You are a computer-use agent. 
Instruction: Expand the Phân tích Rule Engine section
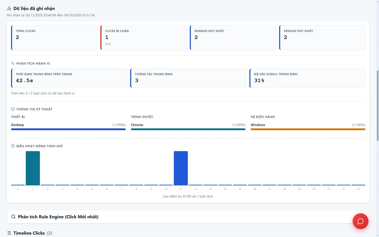click(188, 217)
